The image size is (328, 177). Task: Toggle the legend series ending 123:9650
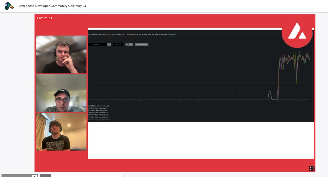[98, 113]
